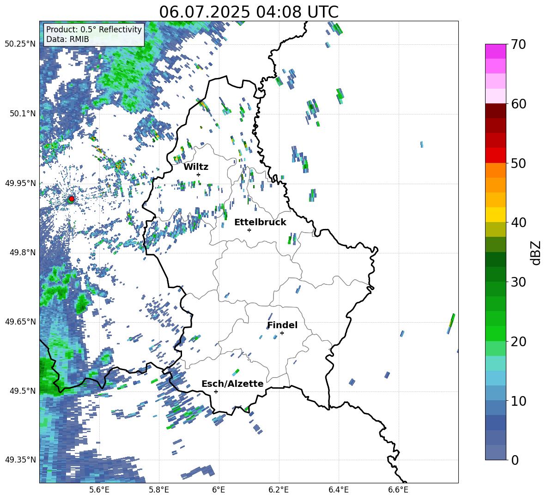Click the 10 tick on colorbar
The image size is (547, 499).
[x=518, y=401]
